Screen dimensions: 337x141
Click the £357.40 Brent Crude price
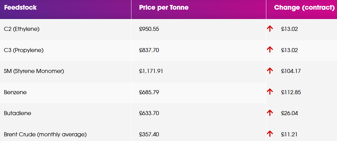(x=149, y=134)
